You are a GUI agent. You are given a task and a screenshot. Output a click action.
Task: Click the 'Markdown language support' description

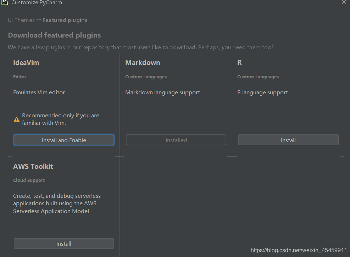click(x=162, y=93)
